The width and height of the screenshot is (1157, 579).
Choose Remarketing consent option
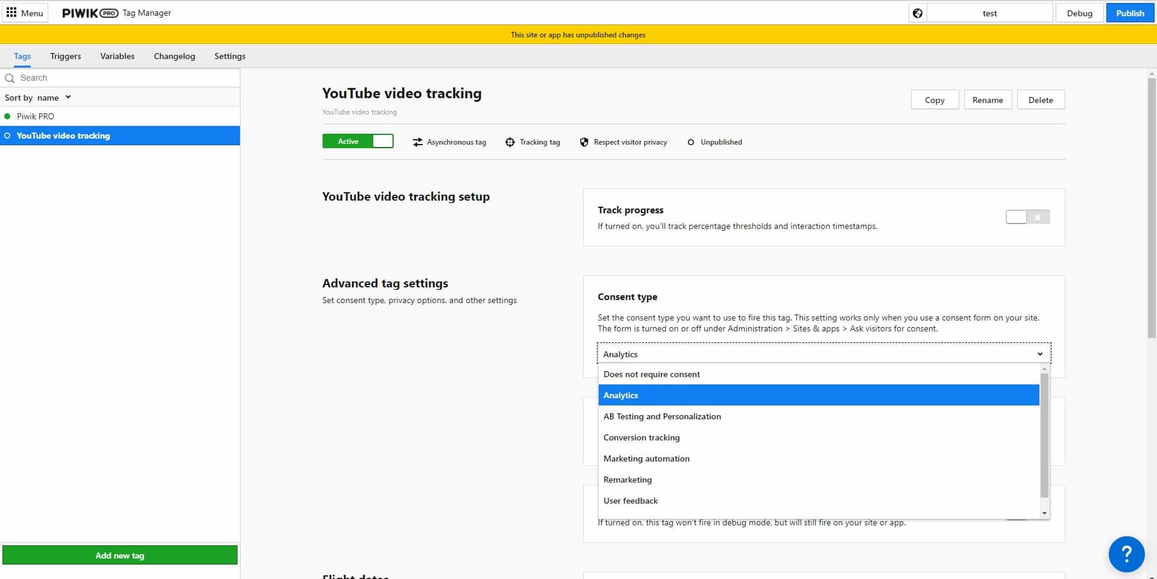pyautogui.click(x=819, y=480)
